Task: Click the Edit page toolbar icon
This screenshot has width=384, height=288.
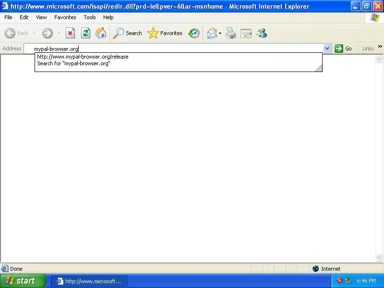Action: pos(246,33)
